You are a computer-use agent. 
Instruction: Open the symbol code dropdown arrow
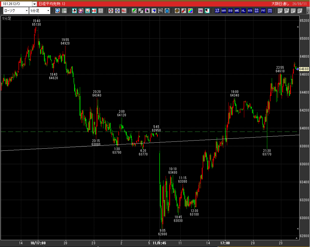(34, 4)
